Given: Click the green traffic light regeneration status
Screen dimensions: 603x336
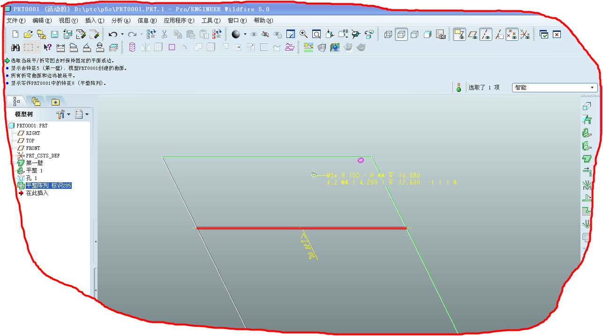Looking at the screenshot, I should coord(459,88).
